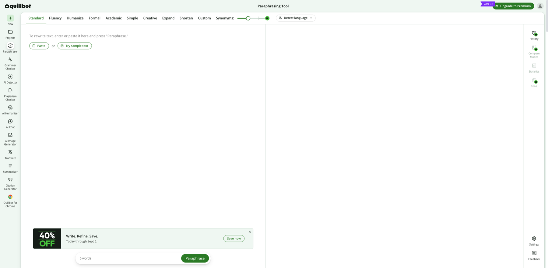The image size is (548, 268).
Task: Adjust the Synonyms slider handle
Action: point(248,18)
